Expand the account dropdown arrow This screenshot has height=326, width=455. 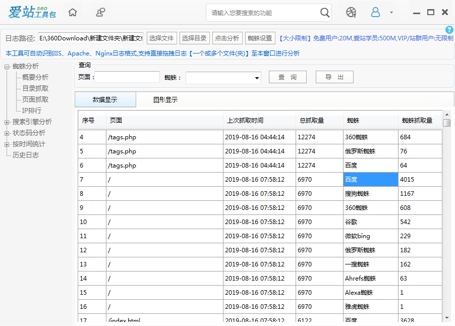click(x=391, y=13)
